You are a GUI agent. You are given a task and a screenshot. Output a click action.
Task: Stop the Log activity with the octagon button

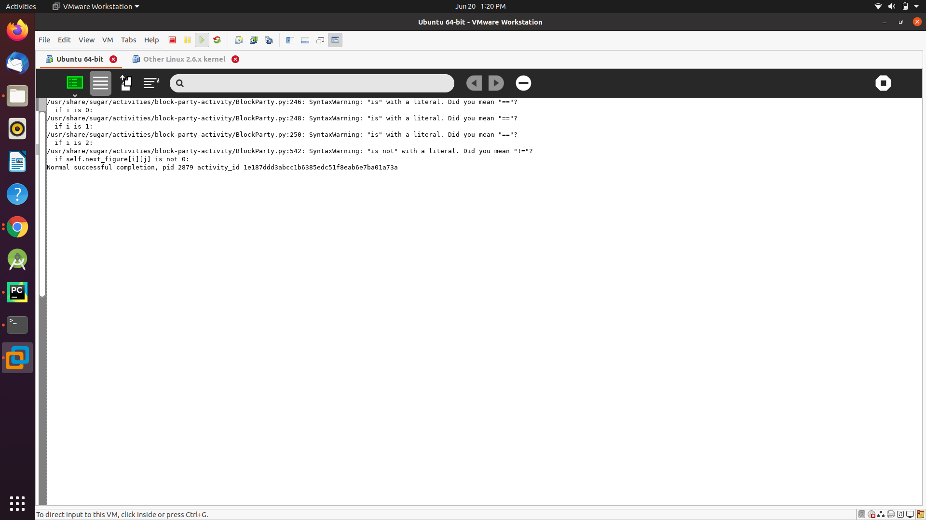tap(883, 83)
